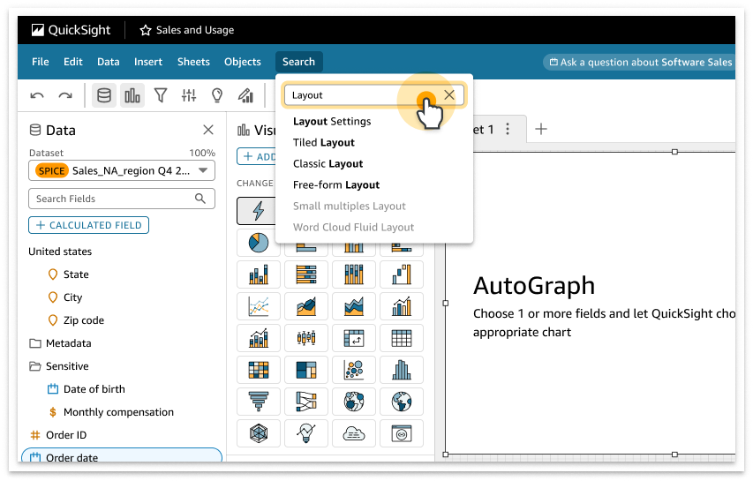Select the Zip code field
Viewport: 753px width, 481px height.
point(76,320)
